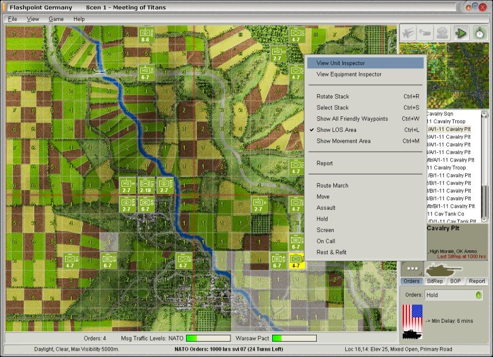Switch to the SitRep tab

click(x=435, y=281)
